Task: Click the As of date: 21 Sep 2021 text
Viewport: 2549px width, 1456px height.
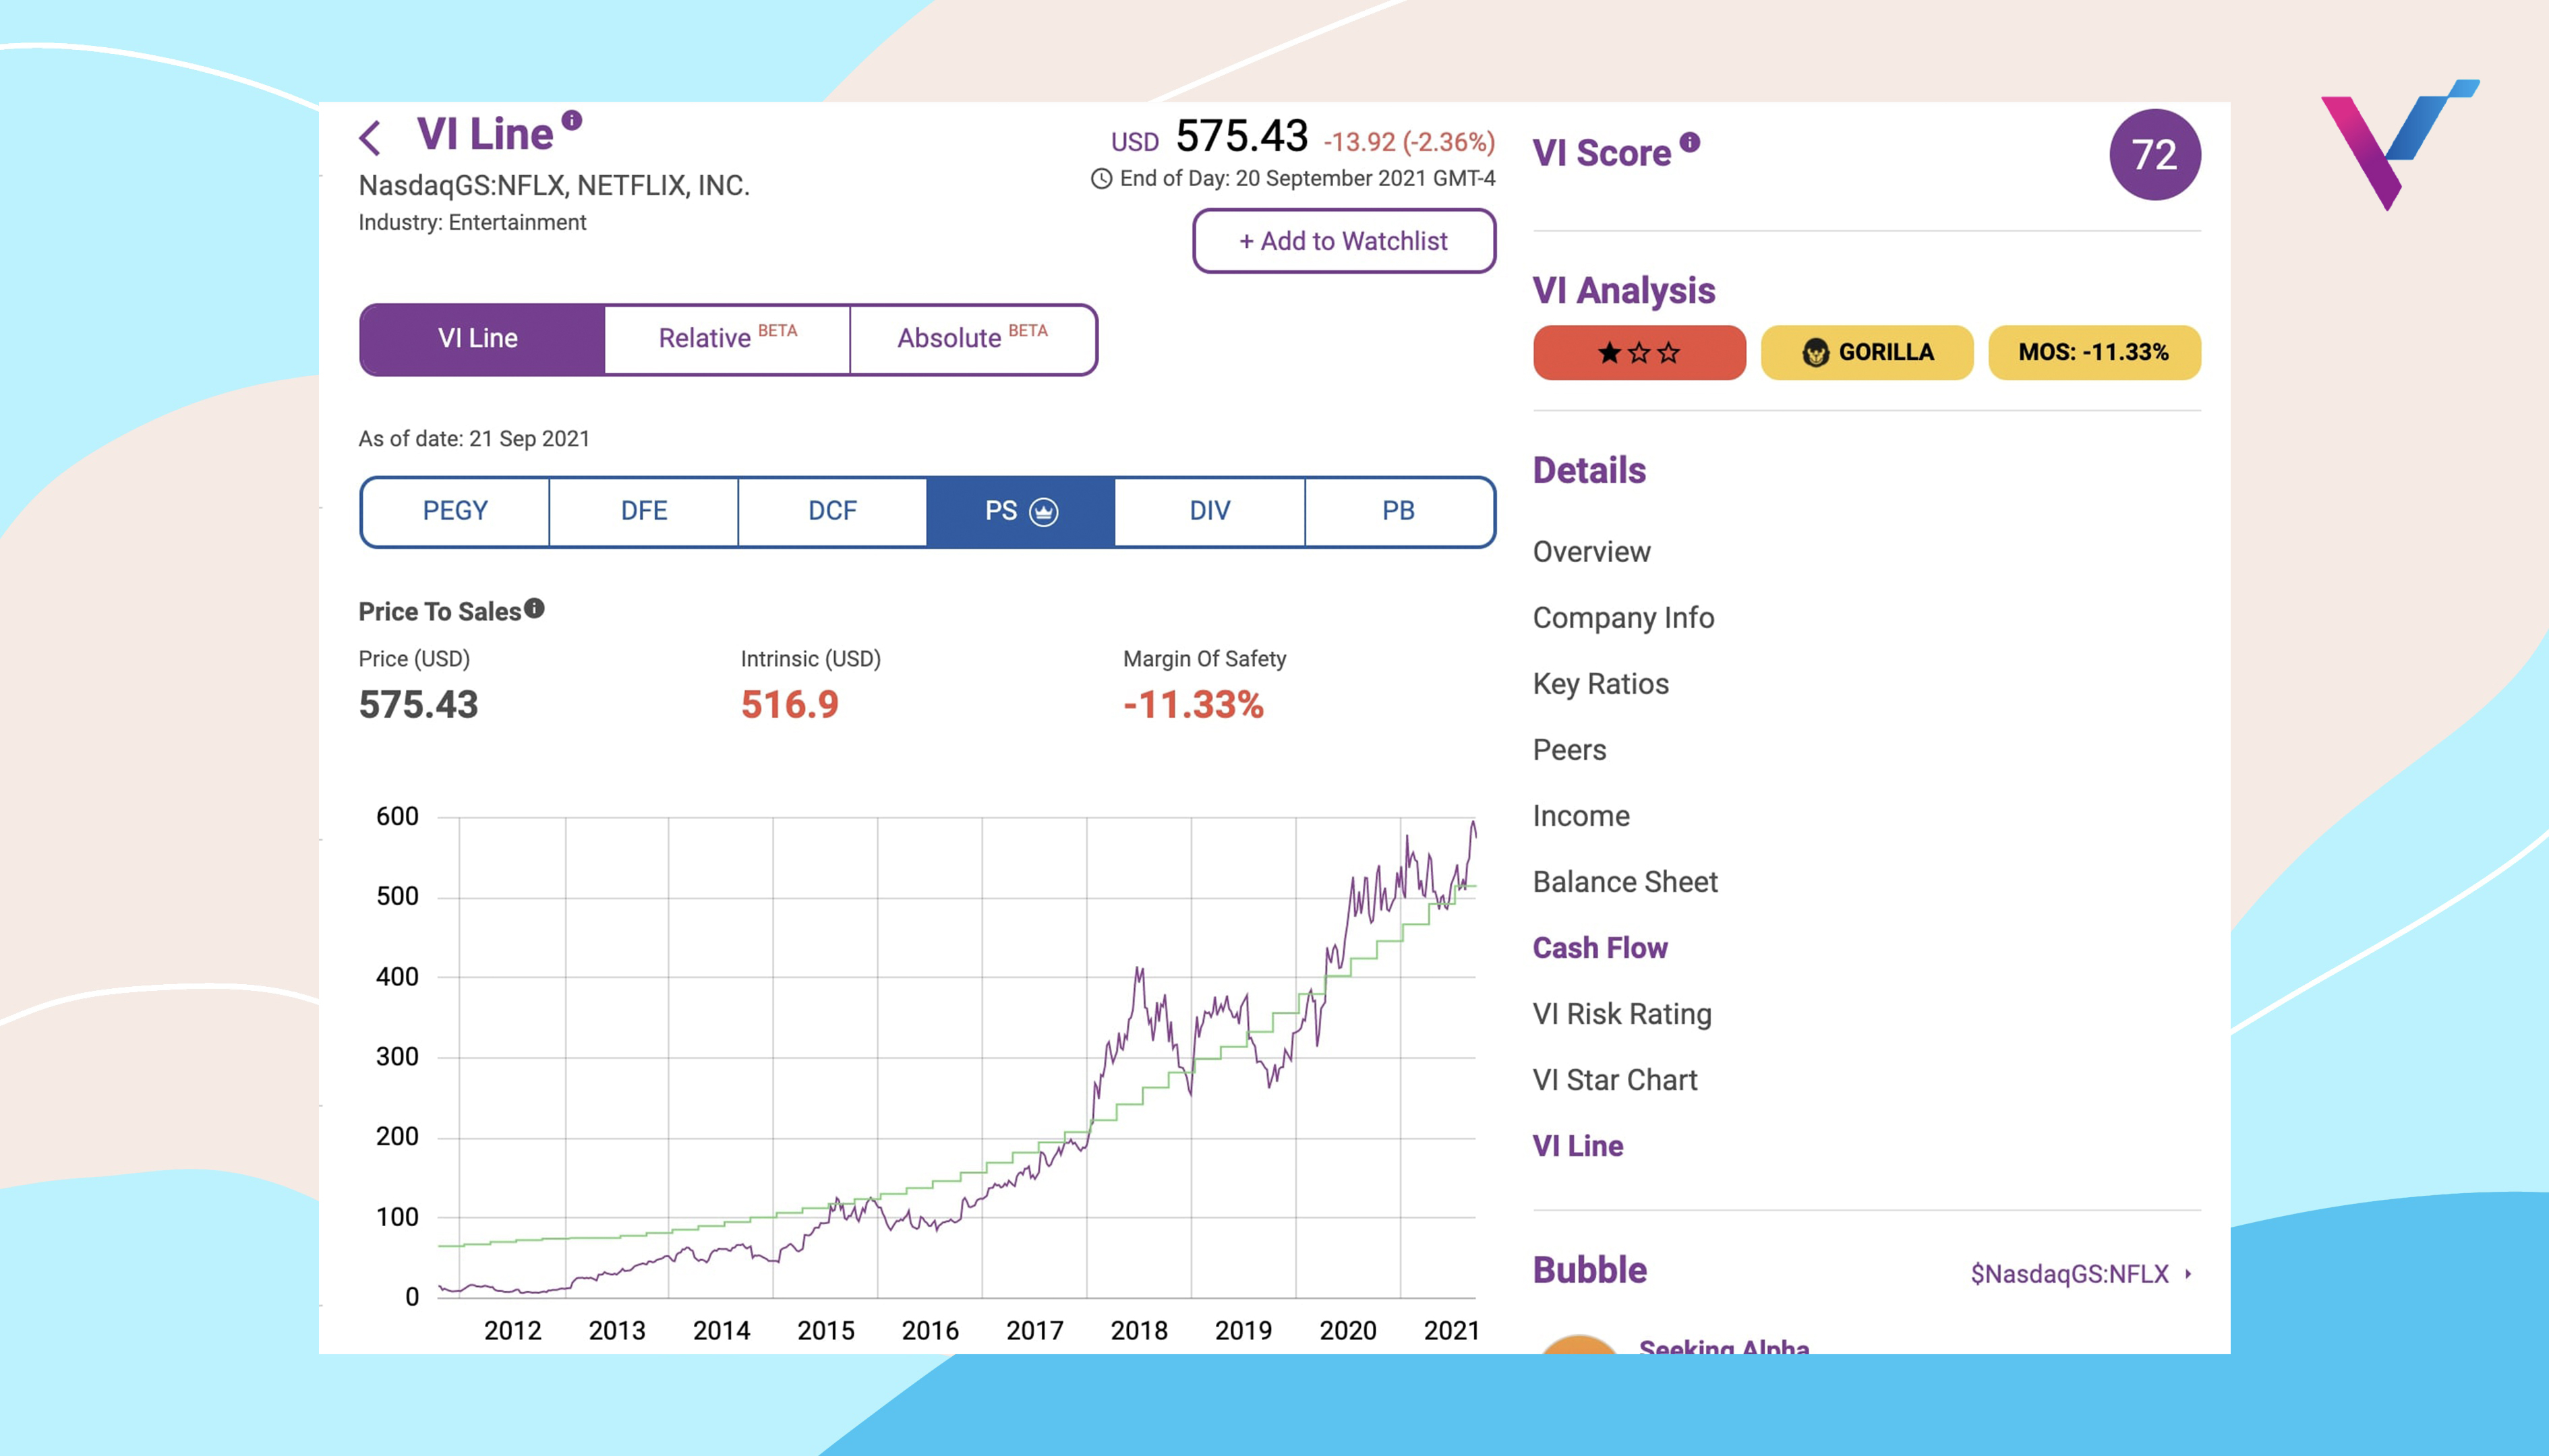Action: click(x=474, y=439)
